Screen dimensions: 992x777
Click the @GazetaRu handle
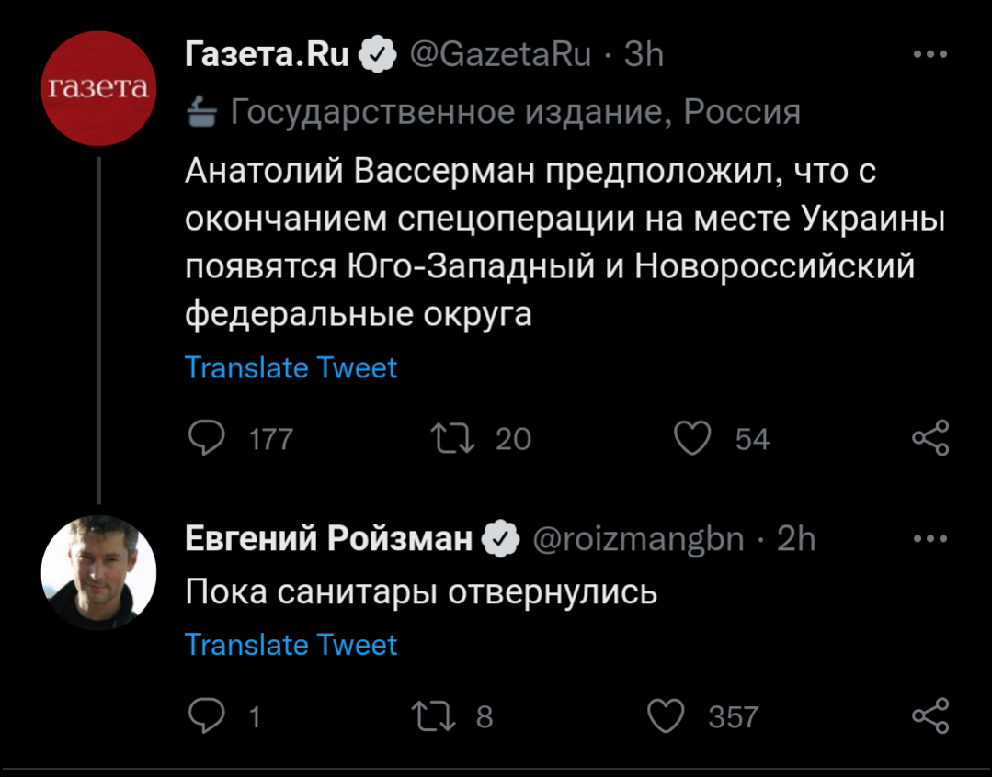(498, 55)
